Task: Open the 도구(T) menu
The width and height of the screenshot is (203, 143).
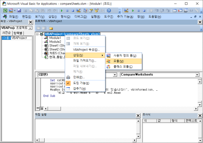Action: coord(109,17)
